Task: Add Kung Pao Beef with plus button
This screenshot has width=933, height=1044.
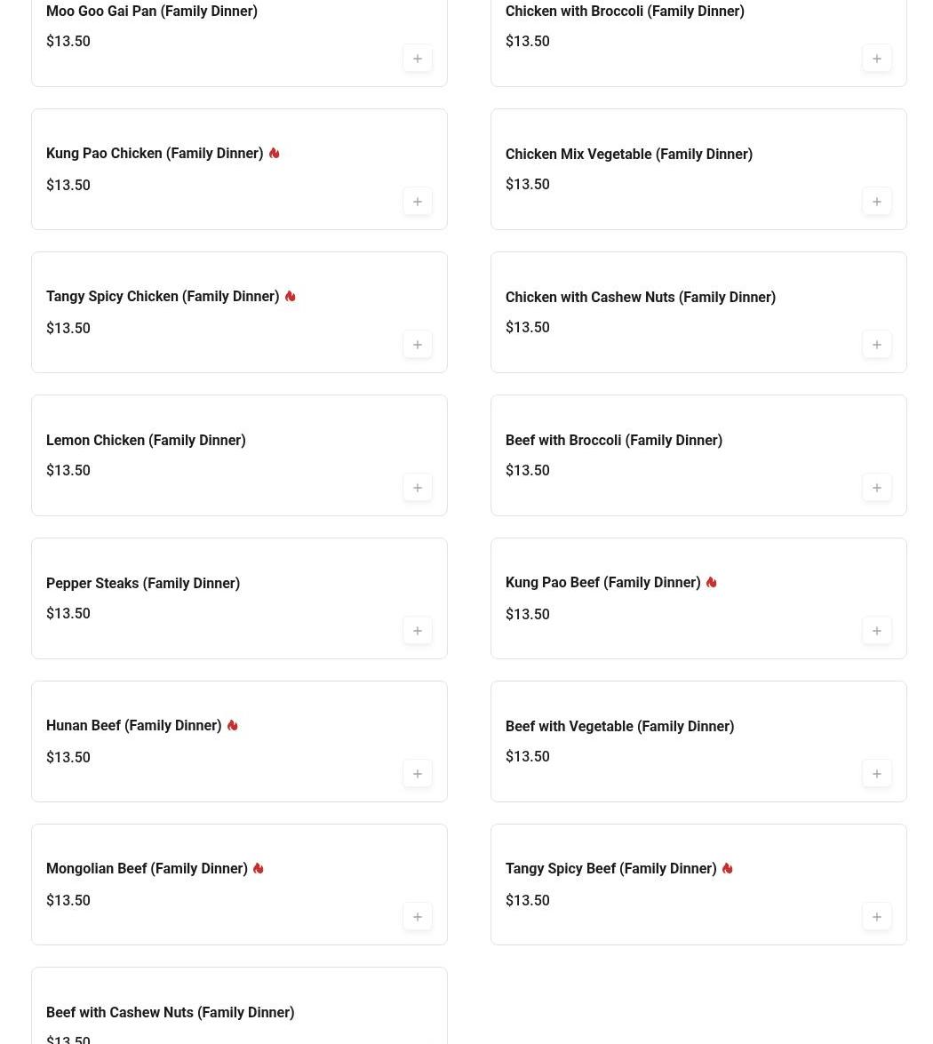Action: 877,631
